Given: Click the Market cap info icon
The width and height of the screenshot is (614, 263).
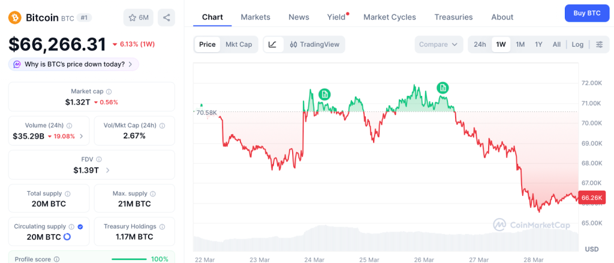Looking at the screenshot, I should click(109, 92).
